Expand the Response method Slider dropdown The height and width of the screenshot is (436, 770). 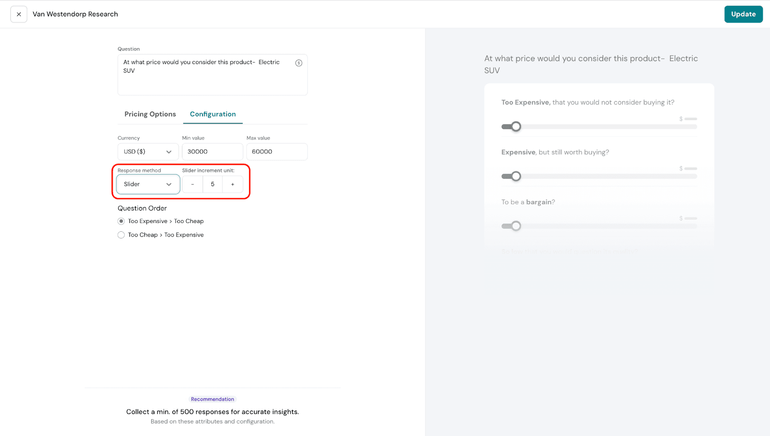(x=148, y=184)
